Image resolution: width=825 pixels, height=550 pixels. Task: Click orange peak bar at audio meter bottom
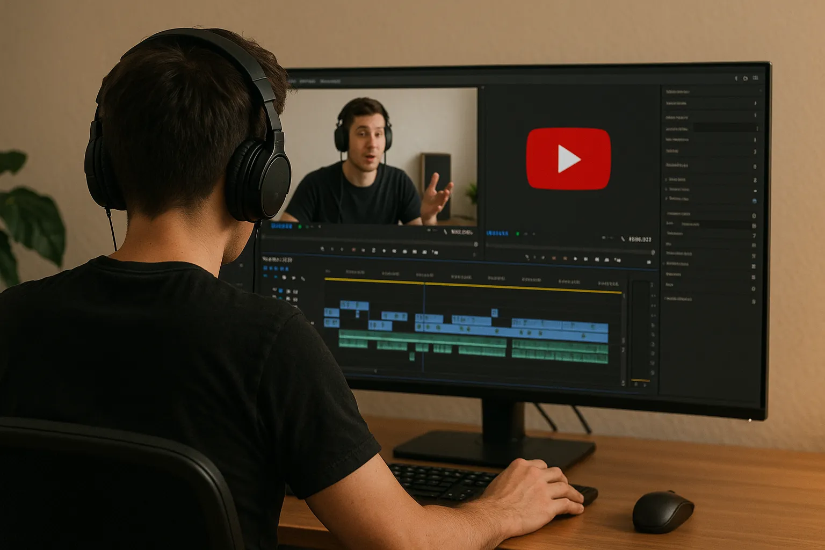pos(640,380)
